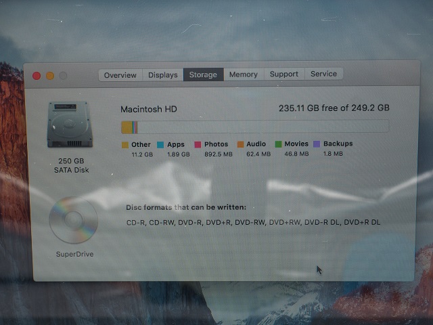Click the blue Apps color swatch
This screenshot has width=433, height=325.
(160, 145)
